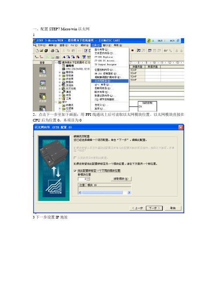217x308 pixels.
Task: Expand the 符号表 tree node
Action: coord(60,75)
